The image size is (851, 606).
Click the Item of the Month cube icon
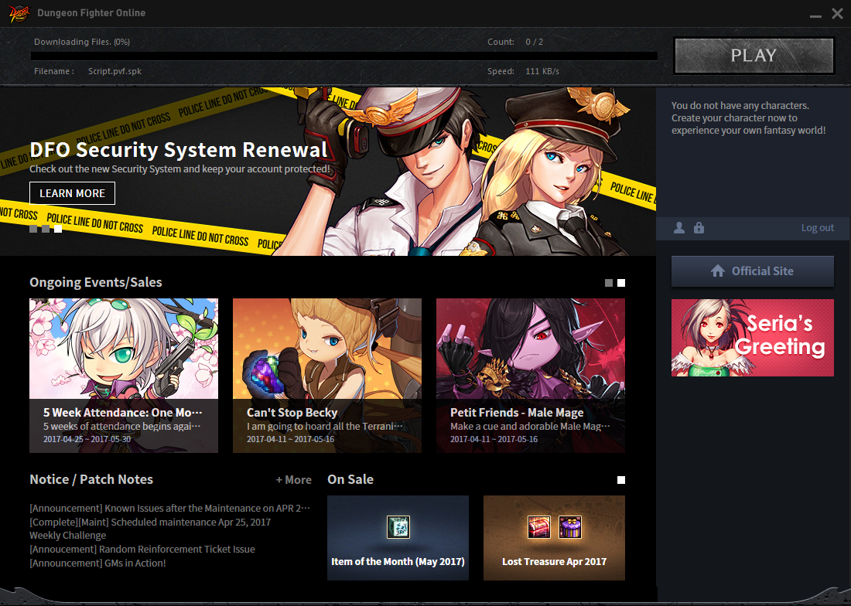pos(398,527)
